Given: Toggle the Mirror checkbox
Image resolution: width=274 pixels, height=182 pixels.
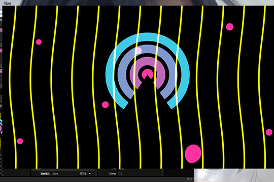Looking at the screenshot, I should (x=120, y=173).
